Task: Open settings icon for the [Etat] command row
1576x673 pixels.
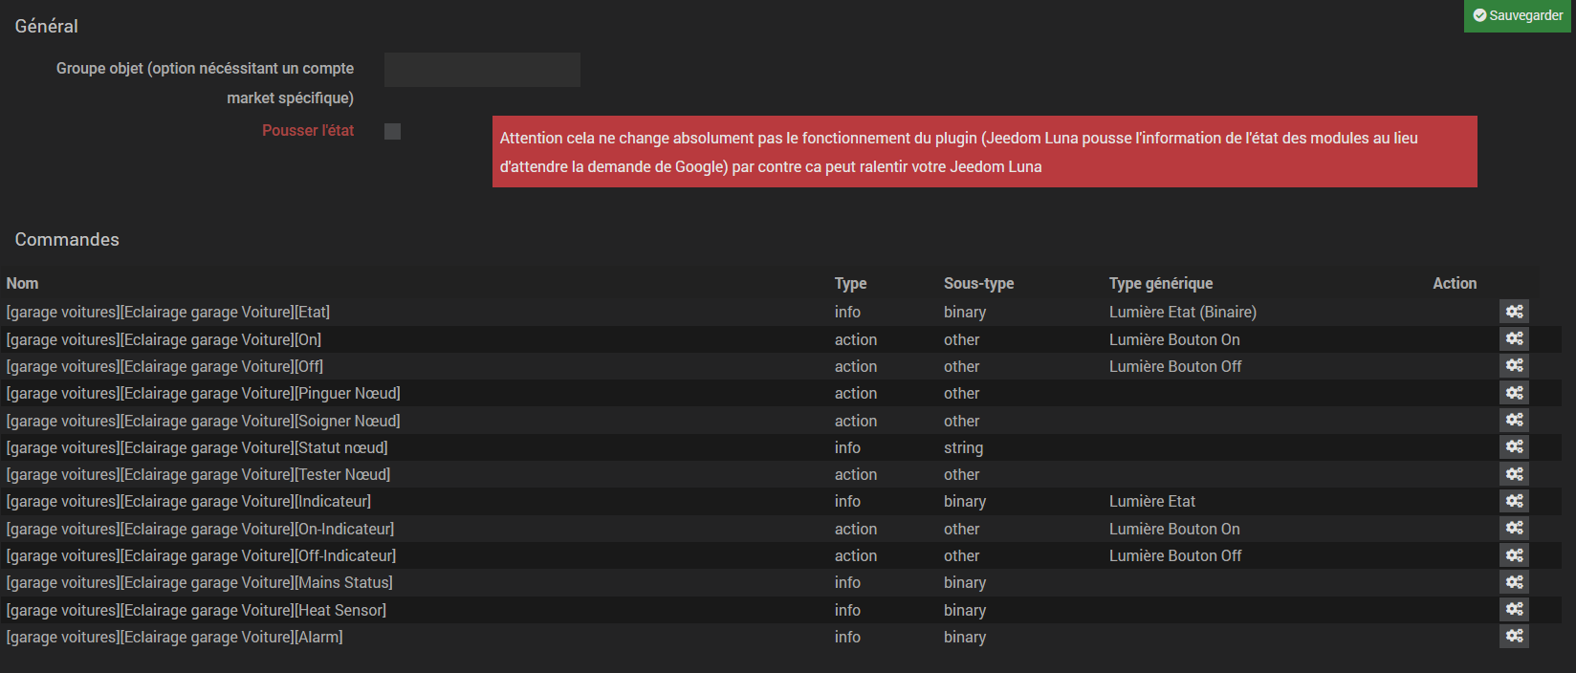Action: click(1514, 312)
